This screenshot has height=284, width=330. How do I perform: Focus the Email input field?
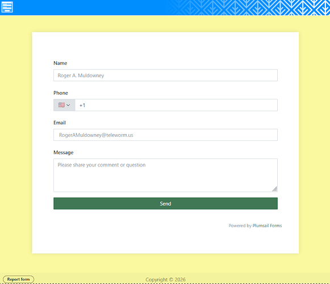point(165,135)
